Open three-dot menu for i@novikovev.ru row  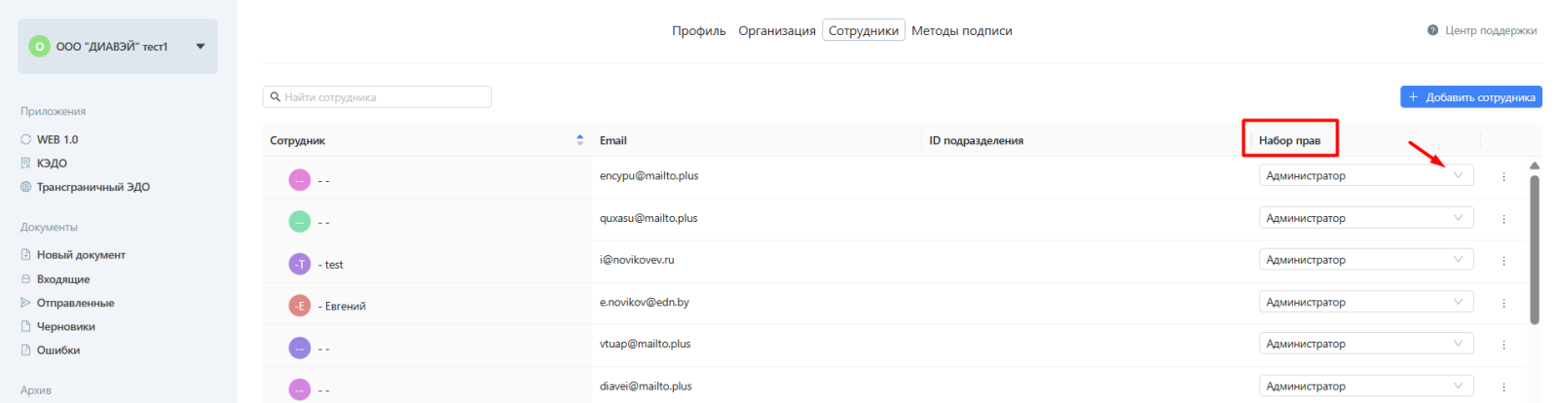1503,261
